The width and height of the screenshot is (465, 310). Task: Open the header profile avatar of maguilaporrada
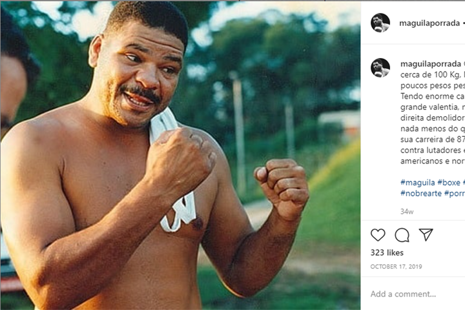(380, 23)
